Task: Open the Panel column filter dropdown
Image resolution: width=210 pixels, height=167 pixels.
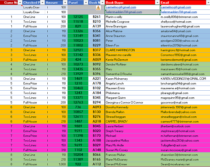Action: point(86,3)
